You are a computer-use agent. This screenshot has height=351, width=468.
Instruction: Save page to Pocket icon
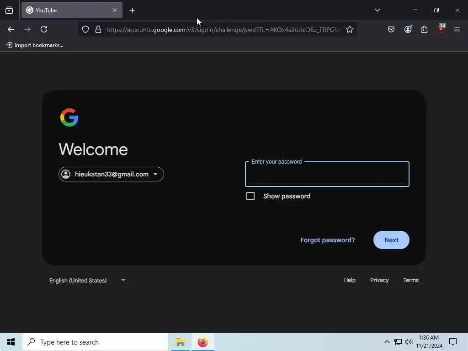391,29
